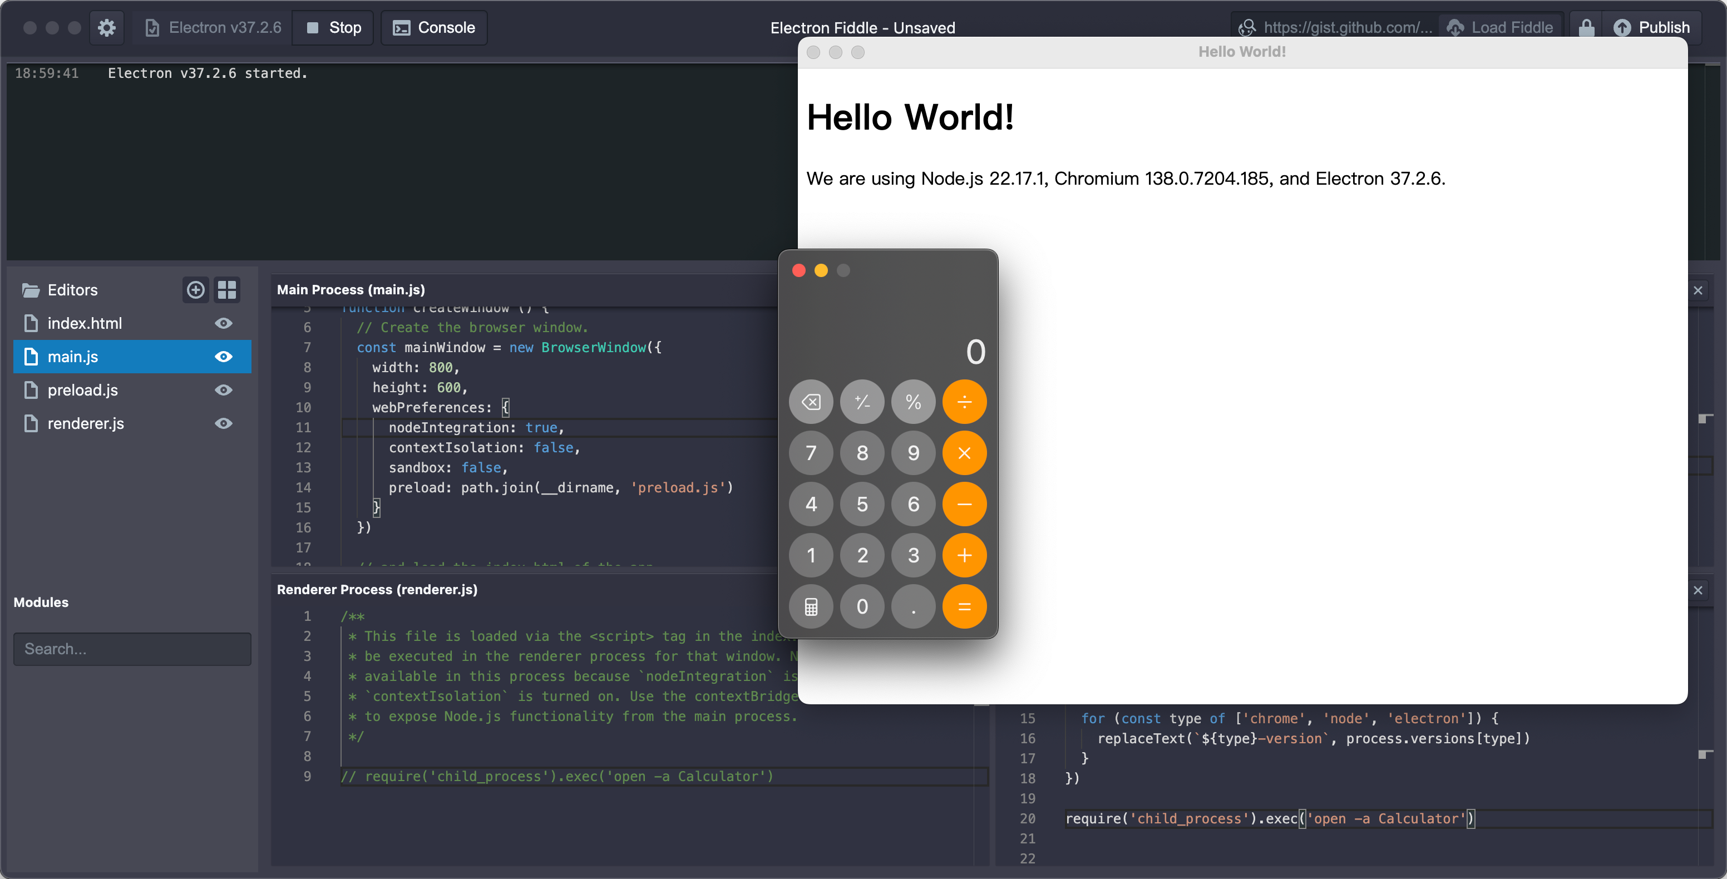Click Calculator 6 key
Image resolution: width=1727 pixels, height=879 pixels.
(913, 504)
